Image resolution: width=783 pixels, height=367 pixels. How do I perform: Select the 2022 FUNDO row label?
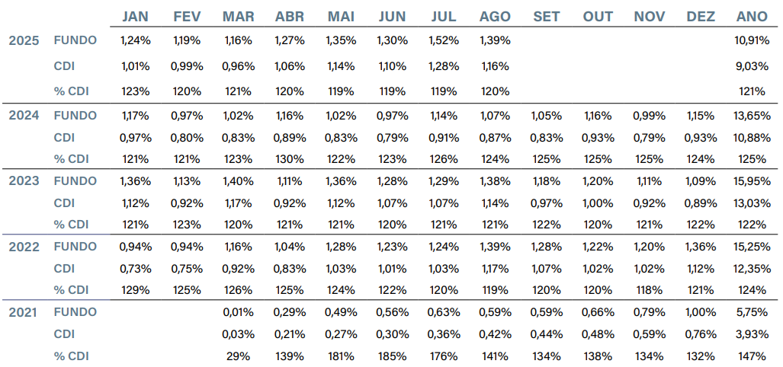click(75, 247)
